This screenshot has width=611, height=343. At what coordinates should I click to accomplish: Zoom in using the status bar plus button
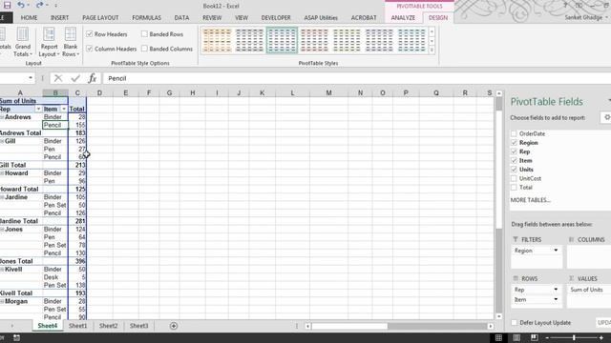(x=601, y=338)
